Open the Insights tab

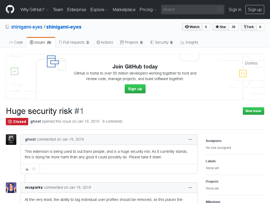(189, 43)
